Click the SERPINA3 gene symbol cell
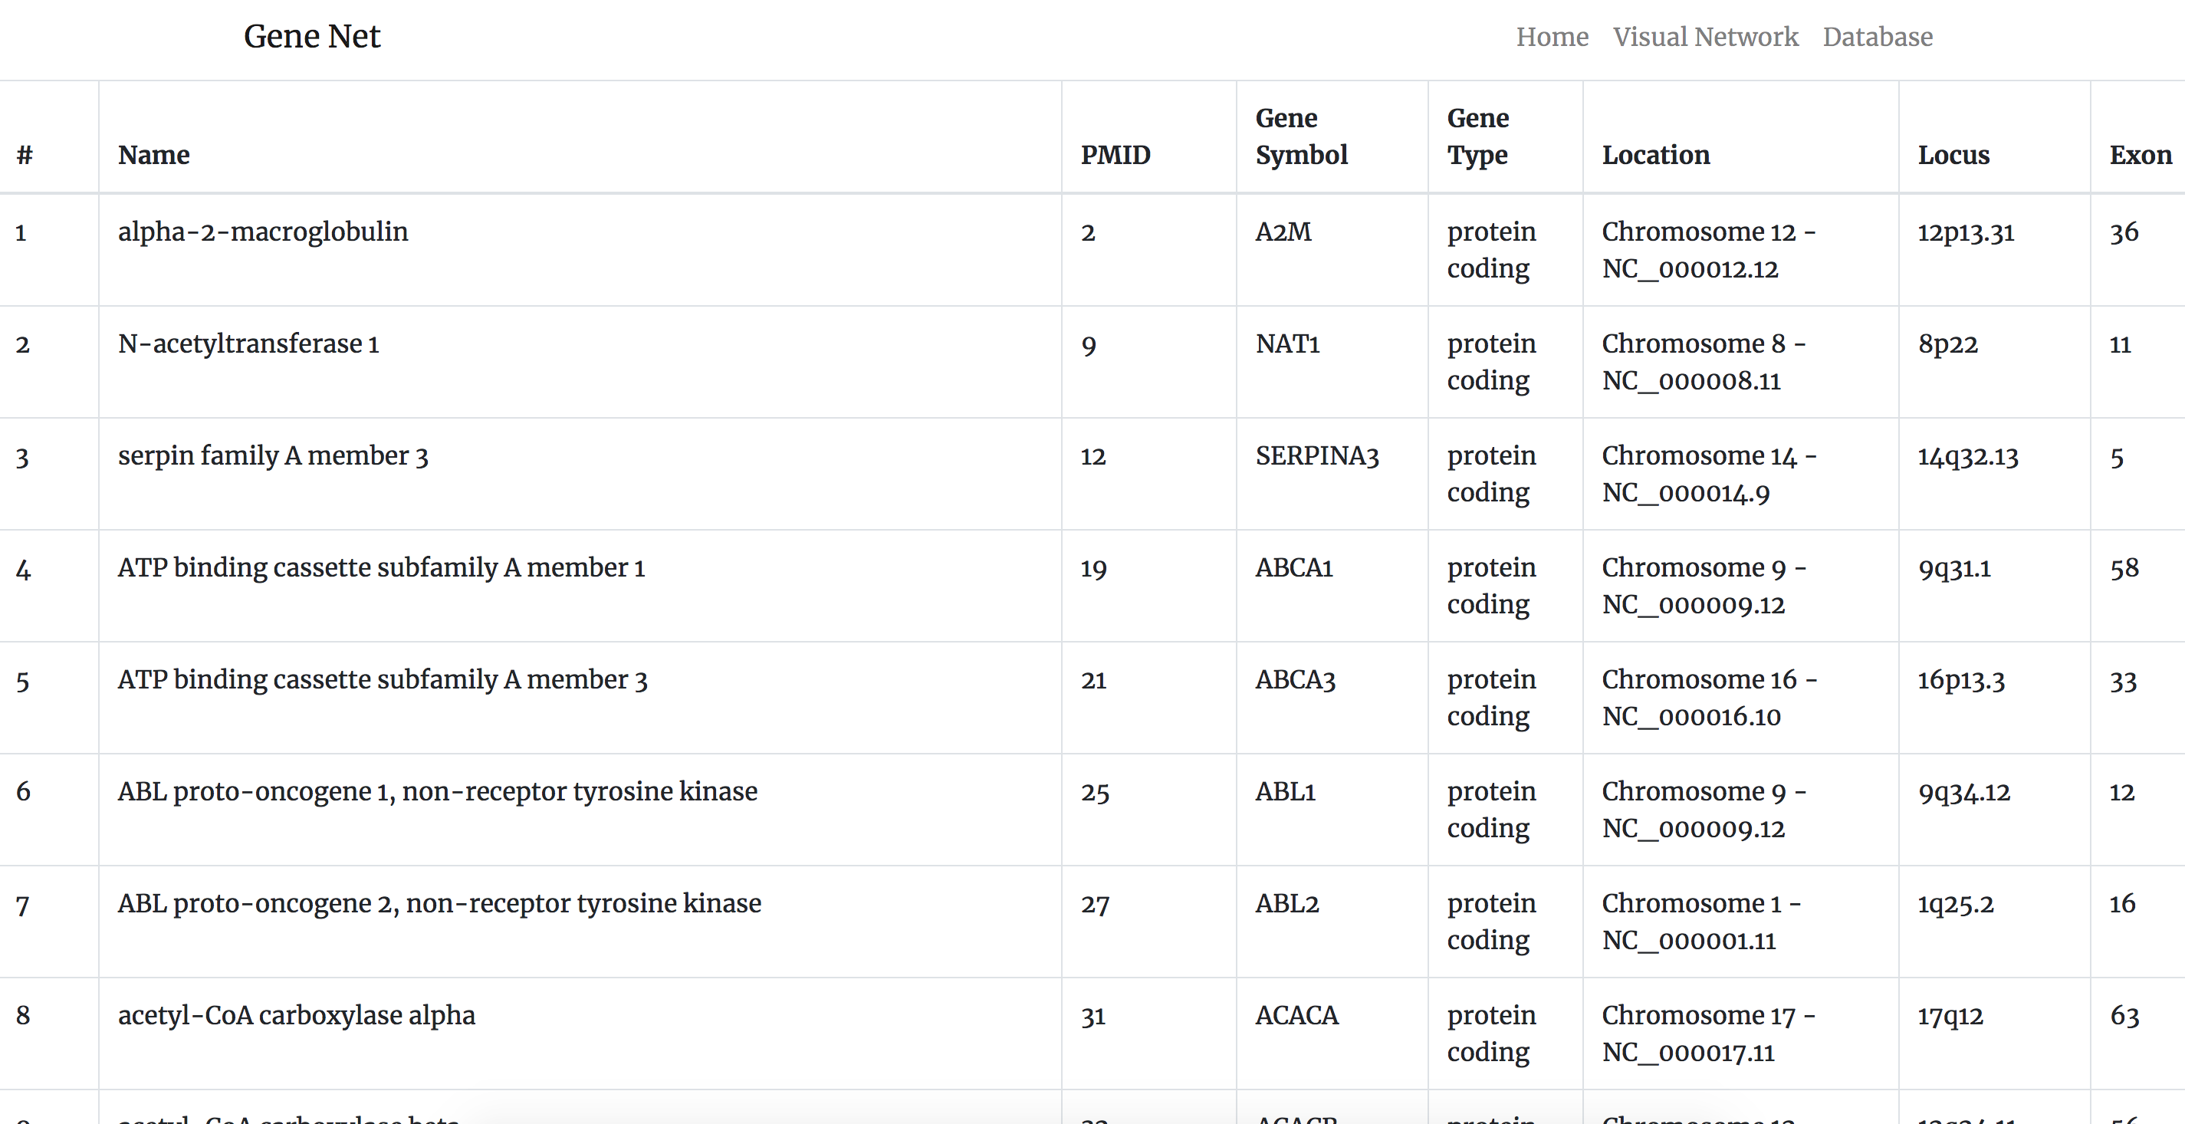The height and width of the screenshot is (1124, 2185). (x=1316, y=455)
